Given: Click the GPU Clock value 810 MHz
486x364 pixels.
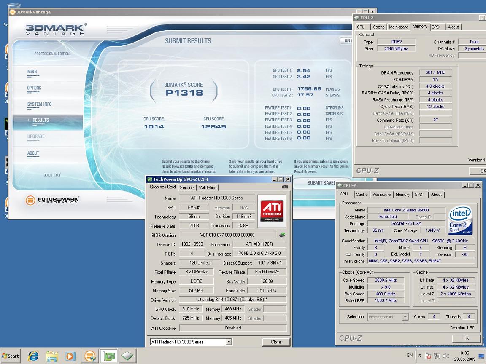Looking at the screenshot, I should [190, 309].
